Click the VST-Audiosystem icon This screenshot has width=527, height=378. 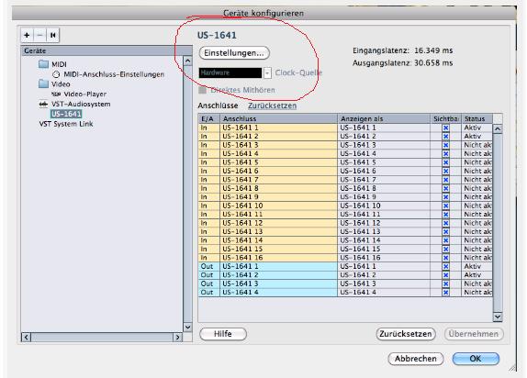click(x=43, y=105)
